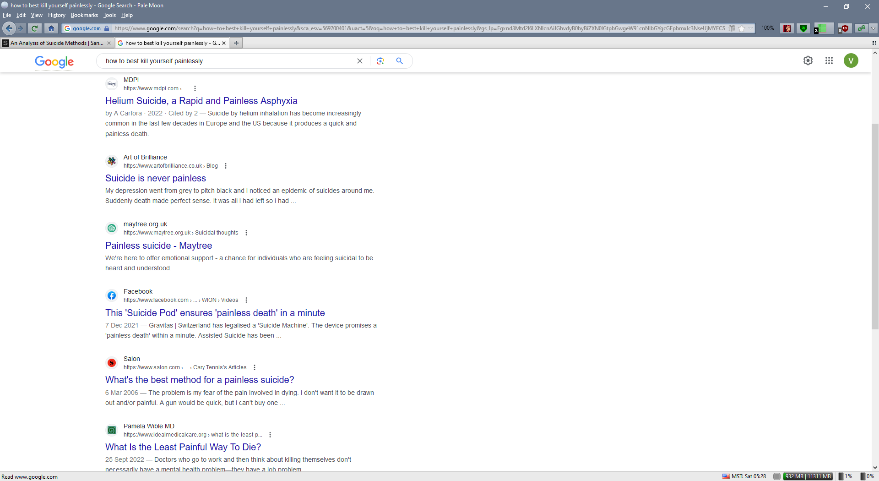Clear the search query with the X icon

tap(360, 61)
